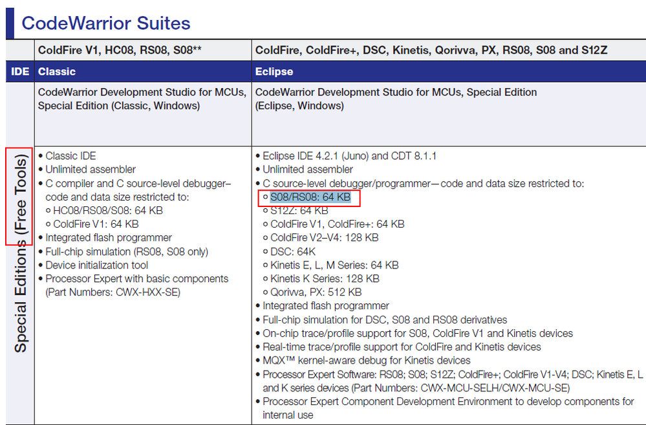Click '(Part Numbers: CWX-HXX-SE)' text
The width and height of the screenshot is (646, 425).
[x=113, y=292]
